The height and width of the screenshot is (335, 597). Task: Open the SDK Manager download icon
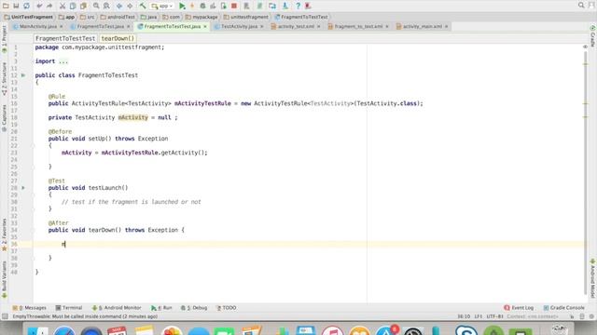pyautogui.click(x=285, y=6)
